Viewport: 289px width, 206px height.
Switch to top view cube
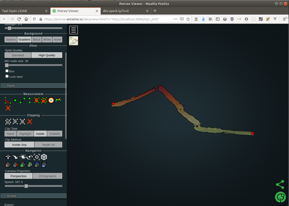(37, 165)
